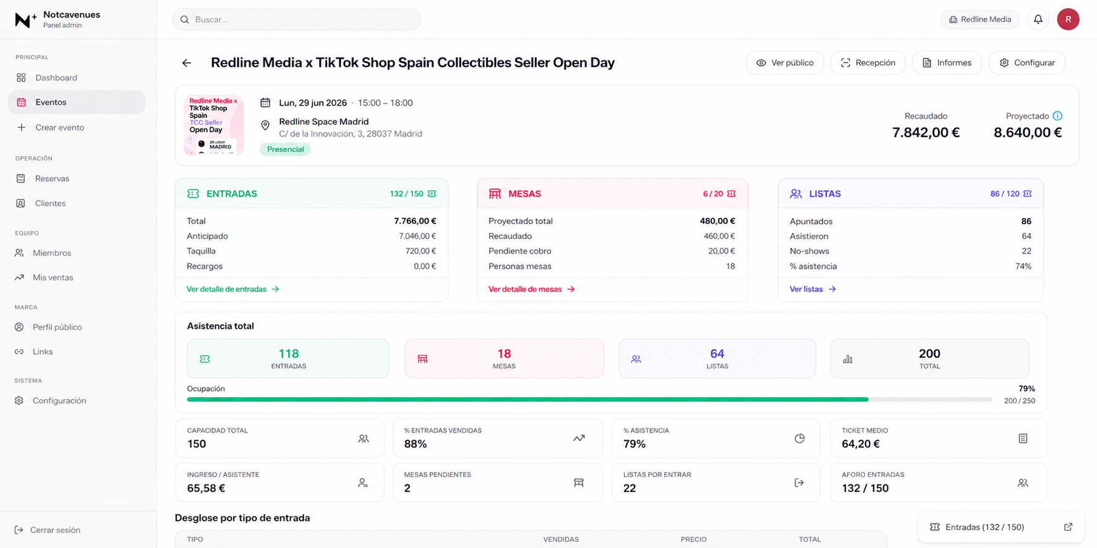
Task: Follow Ver detalle de mesas link
Action: coord(531,289)
